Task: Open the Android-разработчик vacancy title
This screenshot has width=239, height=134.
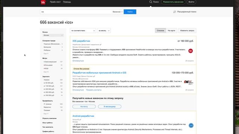Action: 83,116
